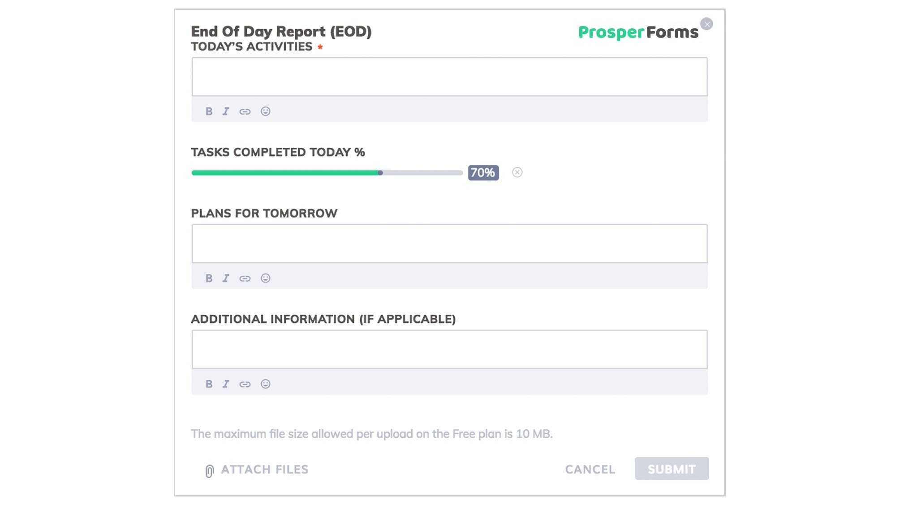This screenshot has width=900, height=505.
Task: Click the Italic icon in Plans For Tomorrow
Action: click(x=226, y=278)
